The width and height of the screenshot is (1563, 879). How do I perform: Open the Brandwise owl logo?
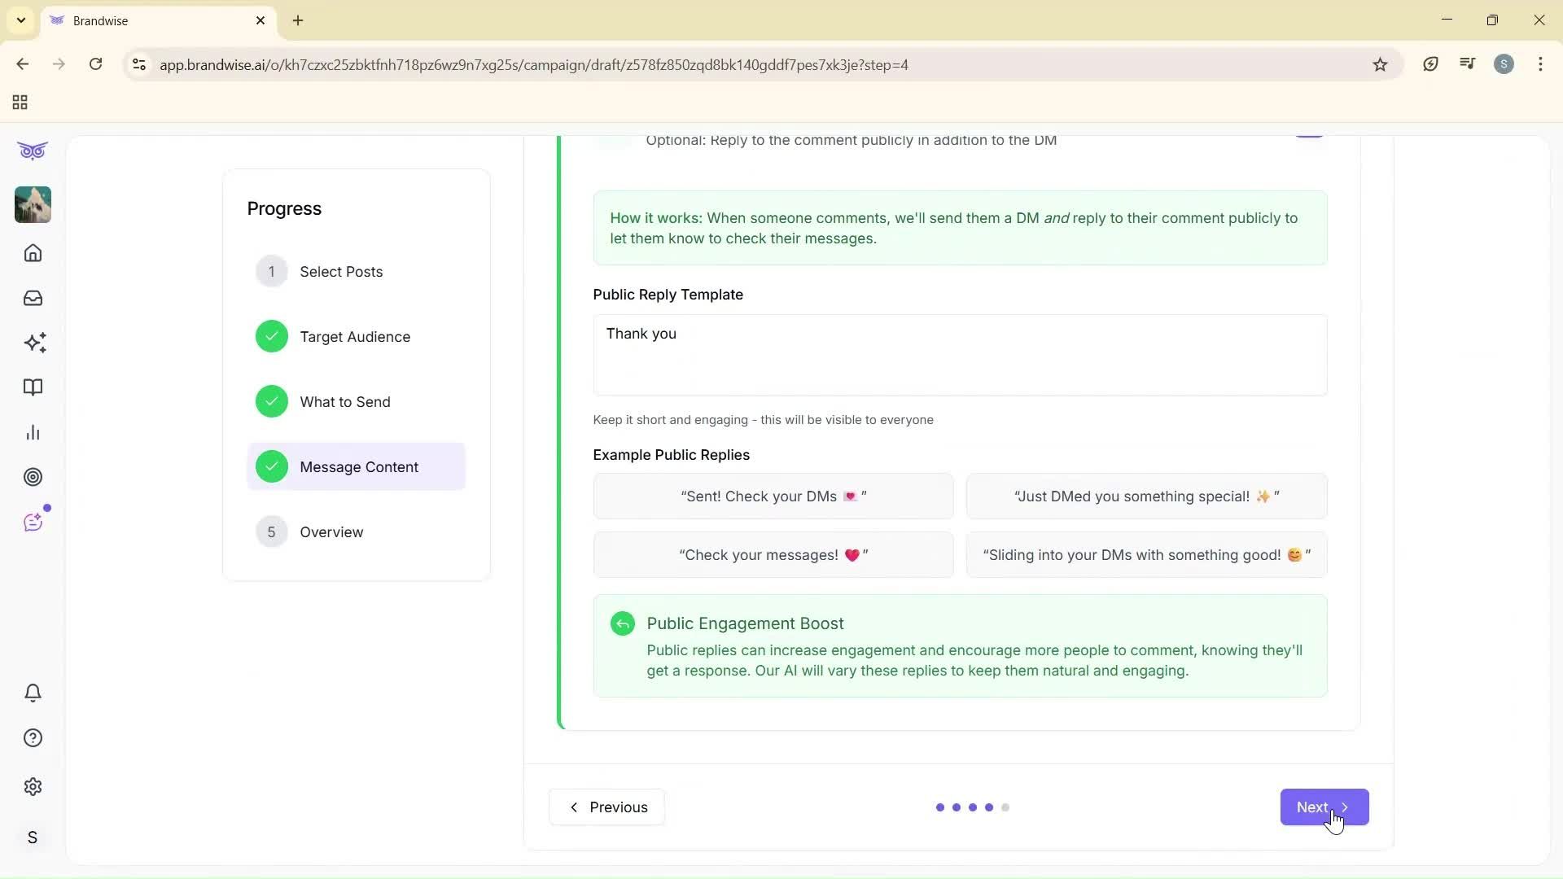click(32, 151)
